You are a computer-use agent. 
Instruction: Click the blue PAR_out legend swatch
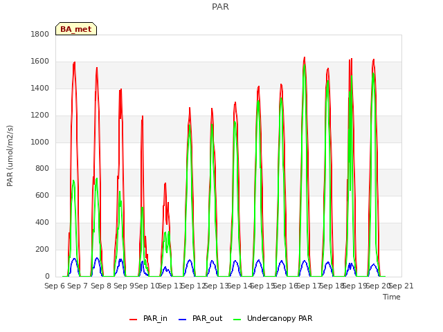click(183, 320)
